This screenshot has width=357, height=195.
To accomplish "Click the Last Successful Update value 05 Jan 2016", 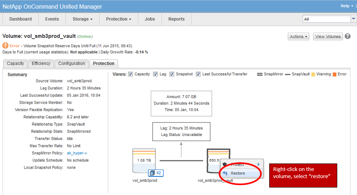I will (83, 95).
